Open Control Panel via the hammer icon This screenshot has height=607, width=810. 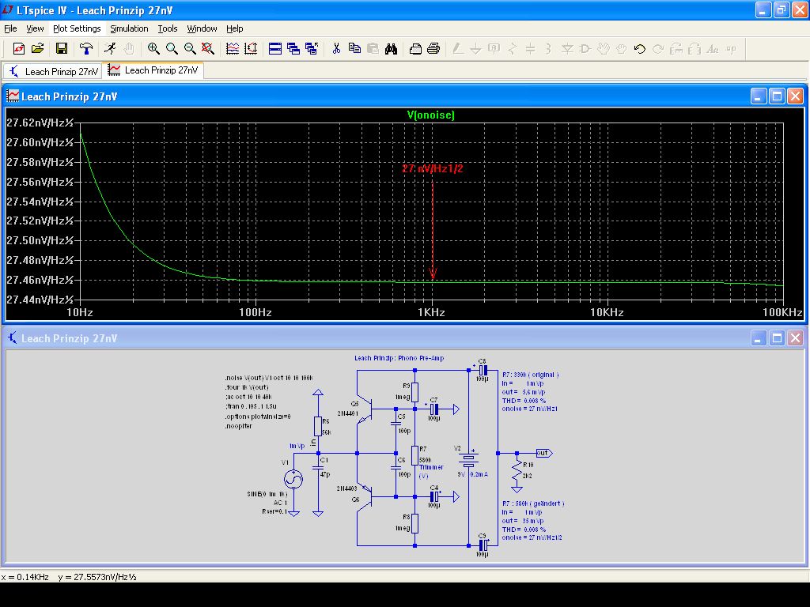pyautogui.click(x=86, y=49)
